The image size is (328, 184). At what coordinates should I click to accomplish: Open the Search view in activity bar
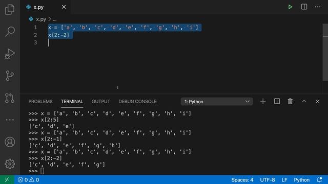(x=10, y=32)
